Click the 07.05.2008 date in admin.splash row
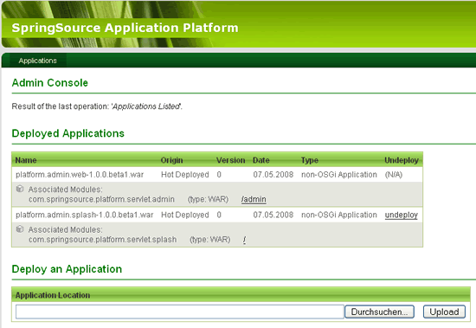Viewport: 476px width, 328px height. [273, 215]
